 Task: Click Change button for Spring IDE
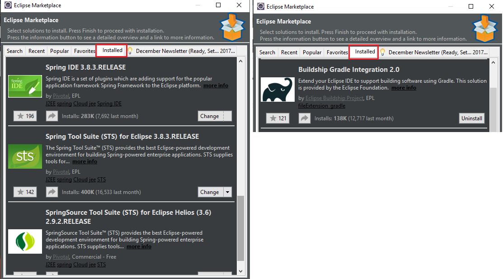click(210, 116)
